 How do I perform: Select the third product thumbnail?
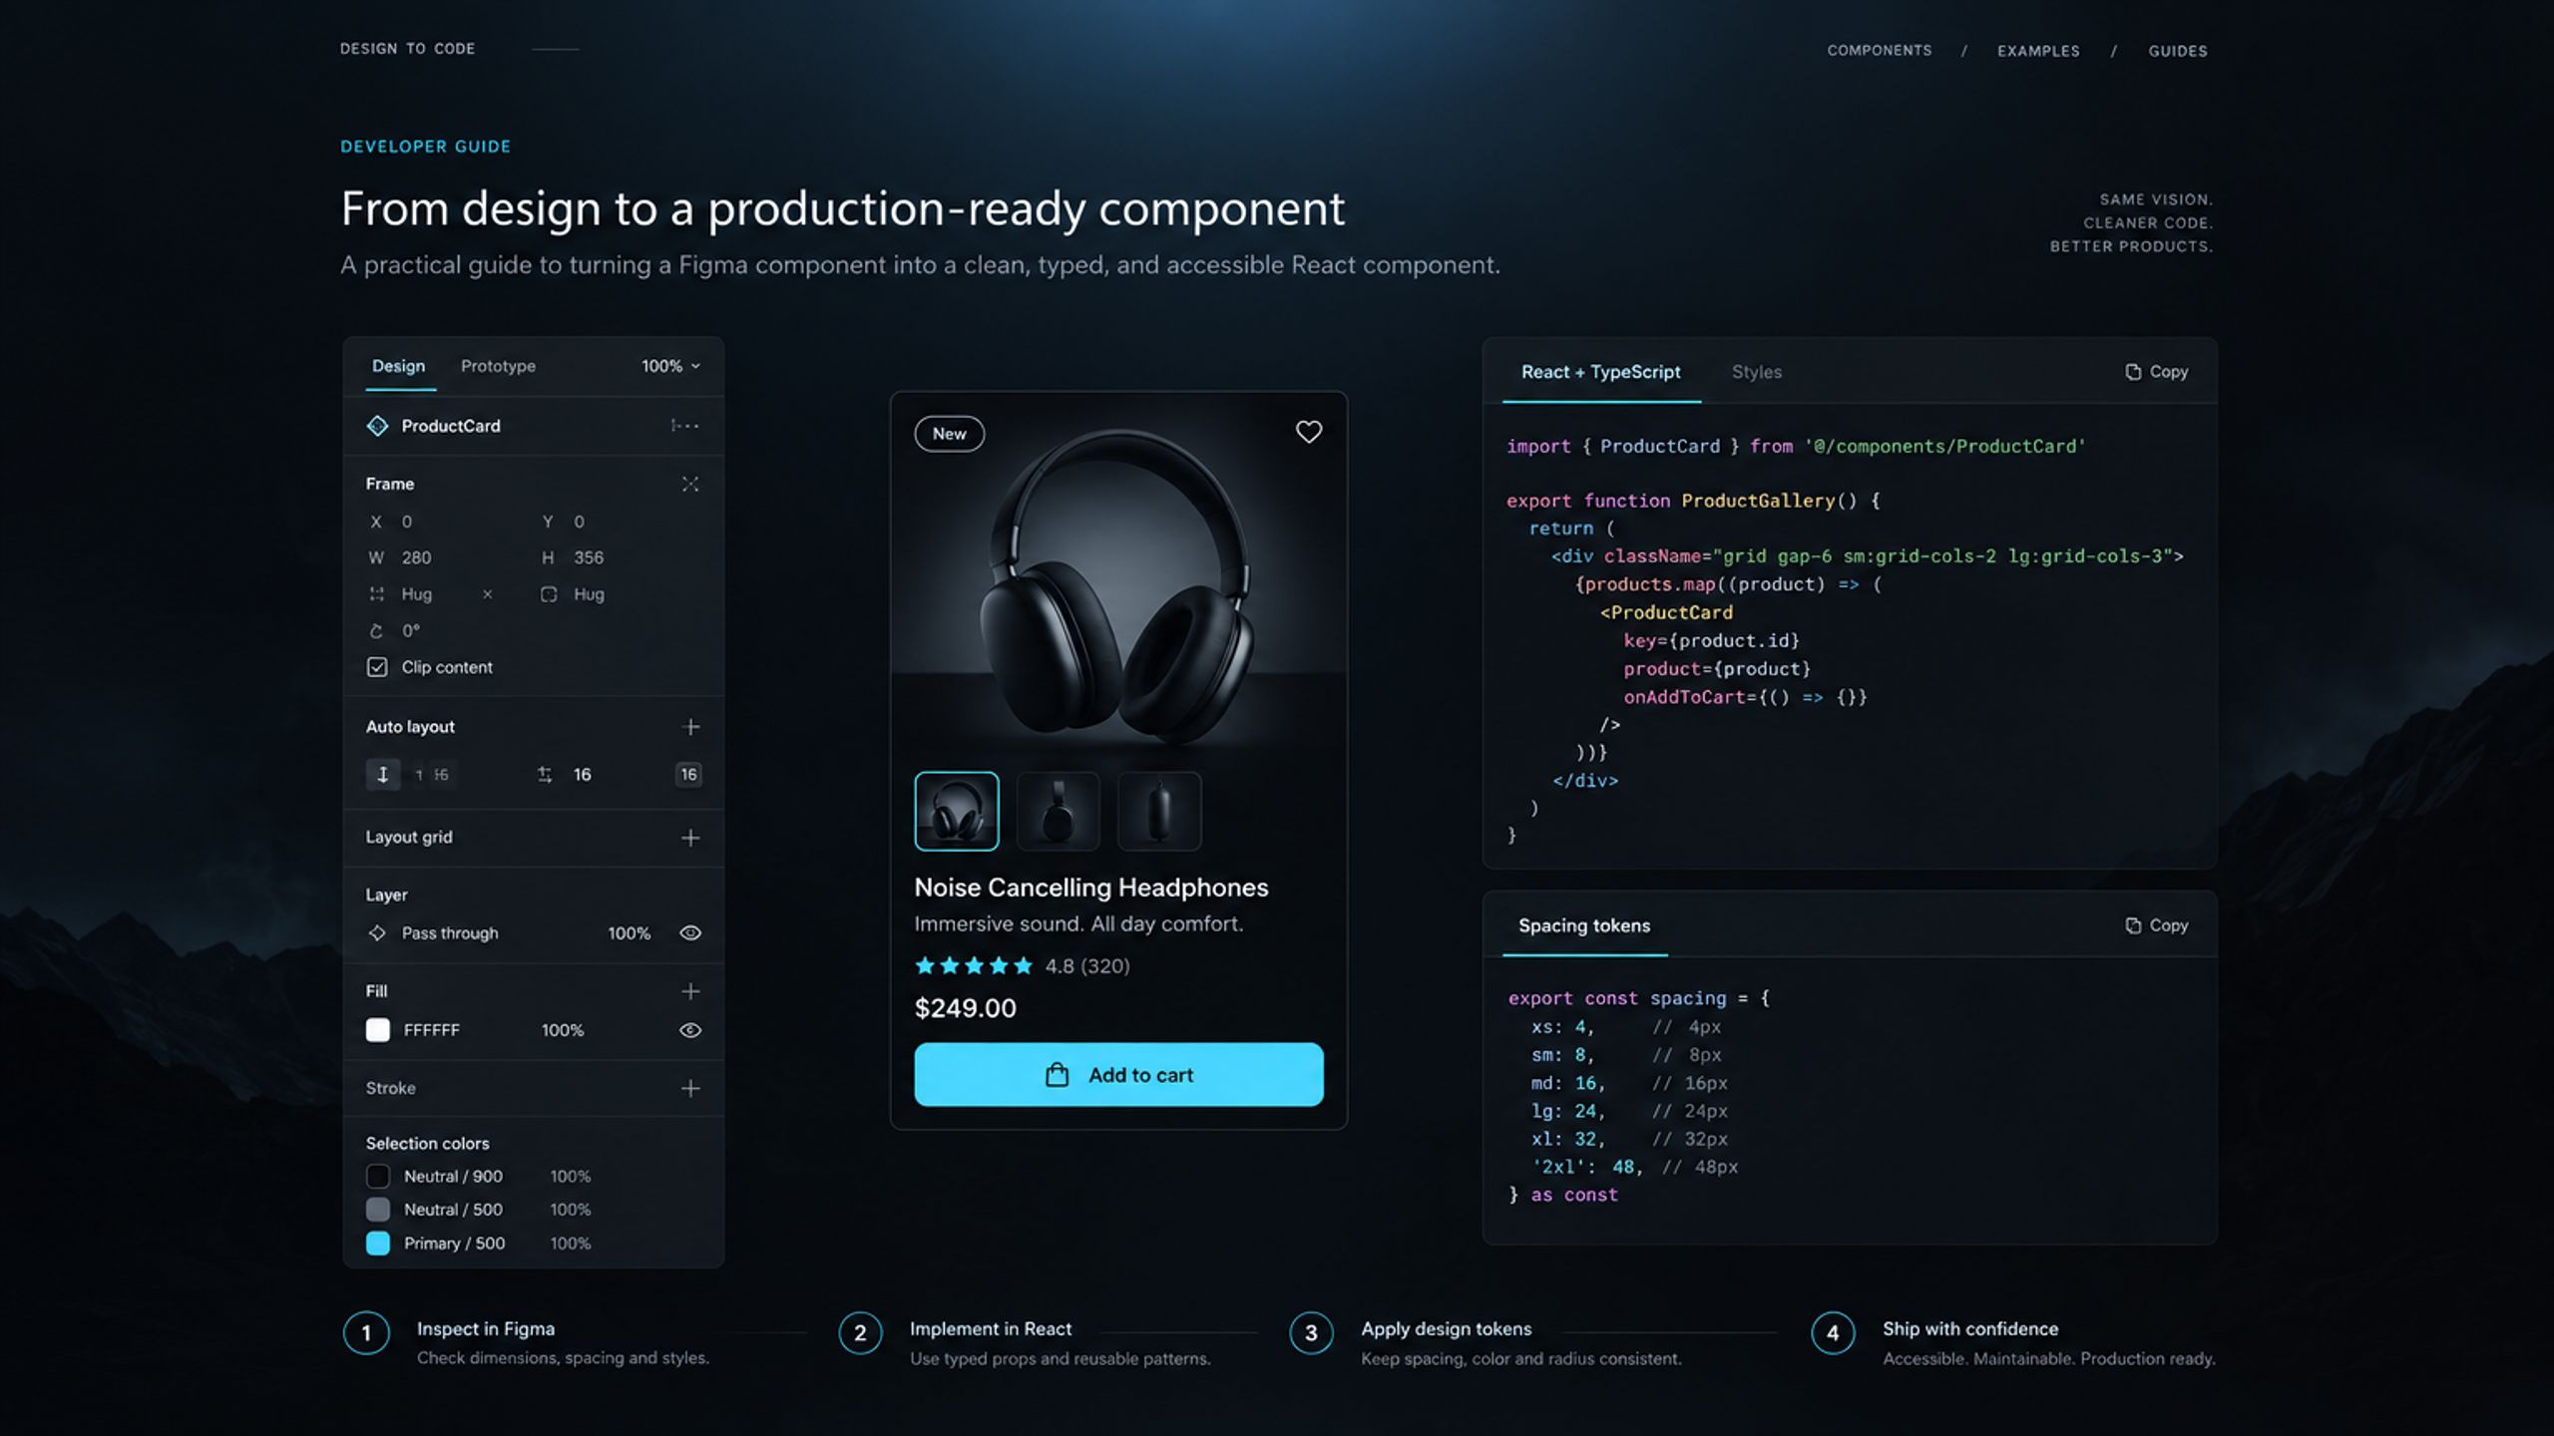(1159, 811)
